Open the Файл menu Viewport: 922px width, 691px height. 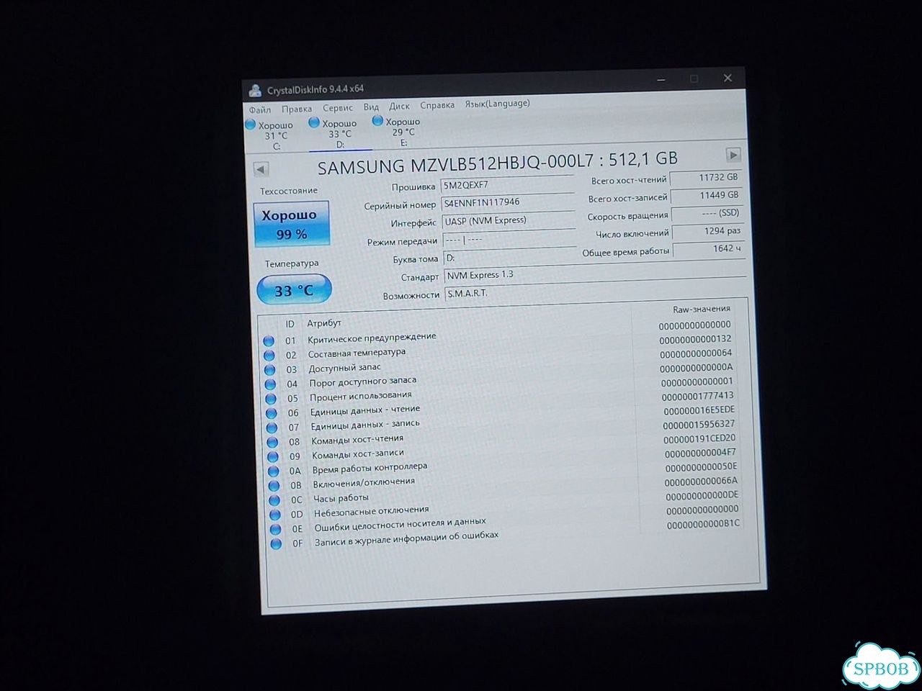click(260, 110)
